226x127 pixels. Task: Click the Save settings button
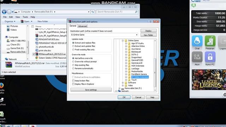[x=91, y=90]
